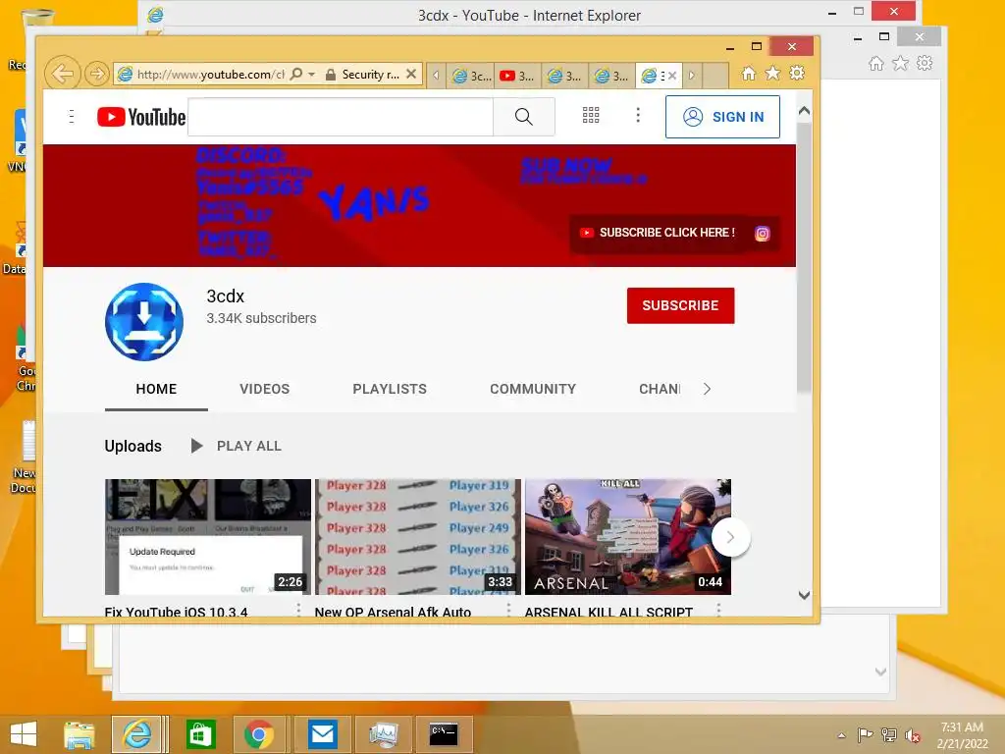Image resolution: width=1005 pixels, height=754 pixels.
Task: Open the Mail app from taskbar
Action: click(x=322, y=734)
